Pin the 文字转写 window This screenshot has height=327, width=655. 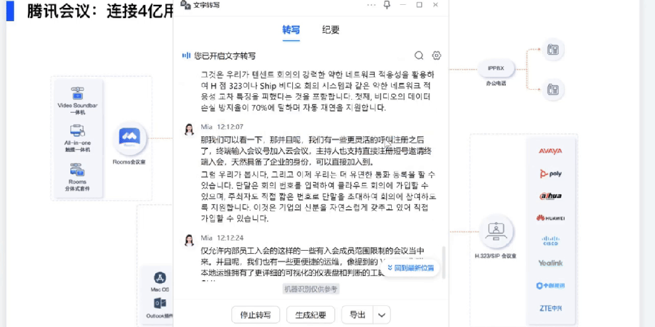[x=387, y=5]
